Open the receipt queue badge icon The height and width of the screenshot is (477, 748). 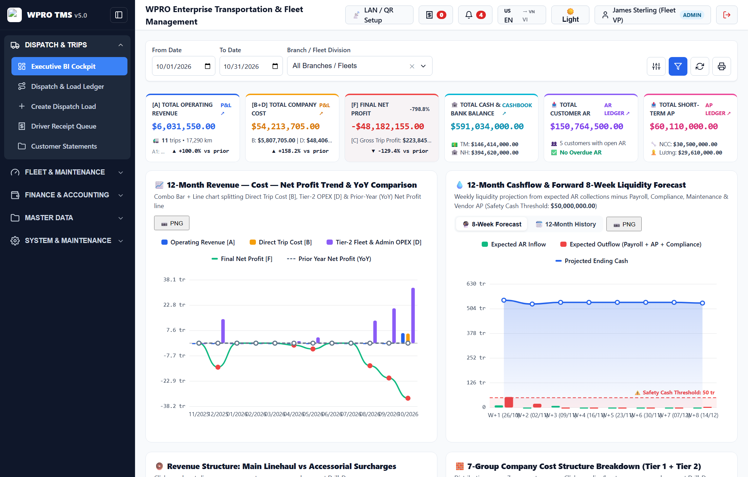[435, 15]
